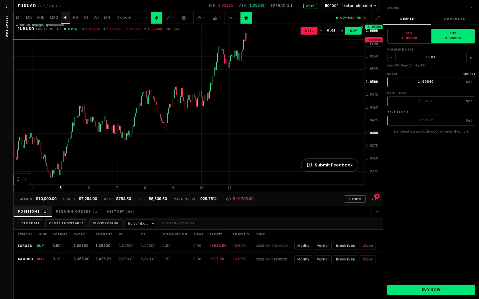The height and width of the screenshot is (299, 479).
Task: Open the measurement tool dropdown
Action: [217, 18]
